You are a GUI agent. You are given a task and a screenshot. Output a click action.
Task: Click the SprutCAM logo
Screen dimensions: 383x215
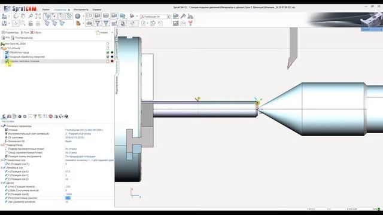pyautogui.click(x=20, y=9)
